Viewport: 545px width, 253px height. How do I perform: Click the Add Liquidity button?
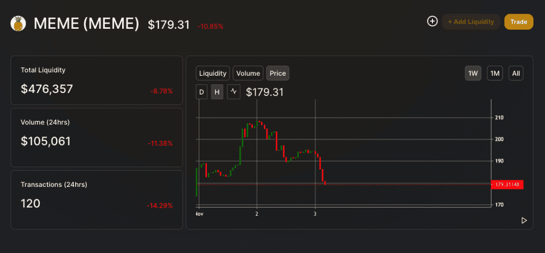[471, 22]
